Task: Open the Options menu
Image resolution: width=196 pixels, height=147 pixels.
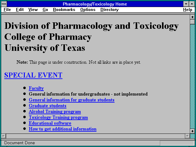Action: pyautogui.click(x=88, y=9)
